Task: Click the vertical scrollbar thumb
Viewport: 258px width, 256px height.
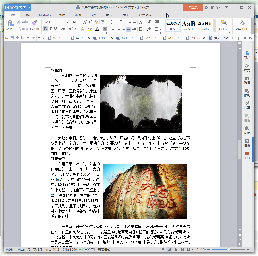Action: click(x=240, y=150)
